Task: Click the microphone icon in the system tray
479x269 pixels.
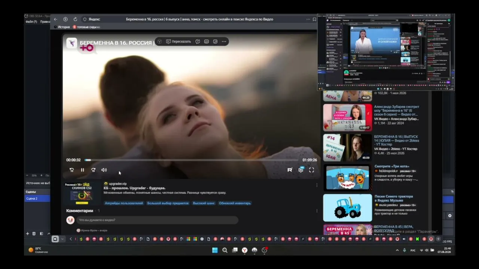Action: click(405, 250)
